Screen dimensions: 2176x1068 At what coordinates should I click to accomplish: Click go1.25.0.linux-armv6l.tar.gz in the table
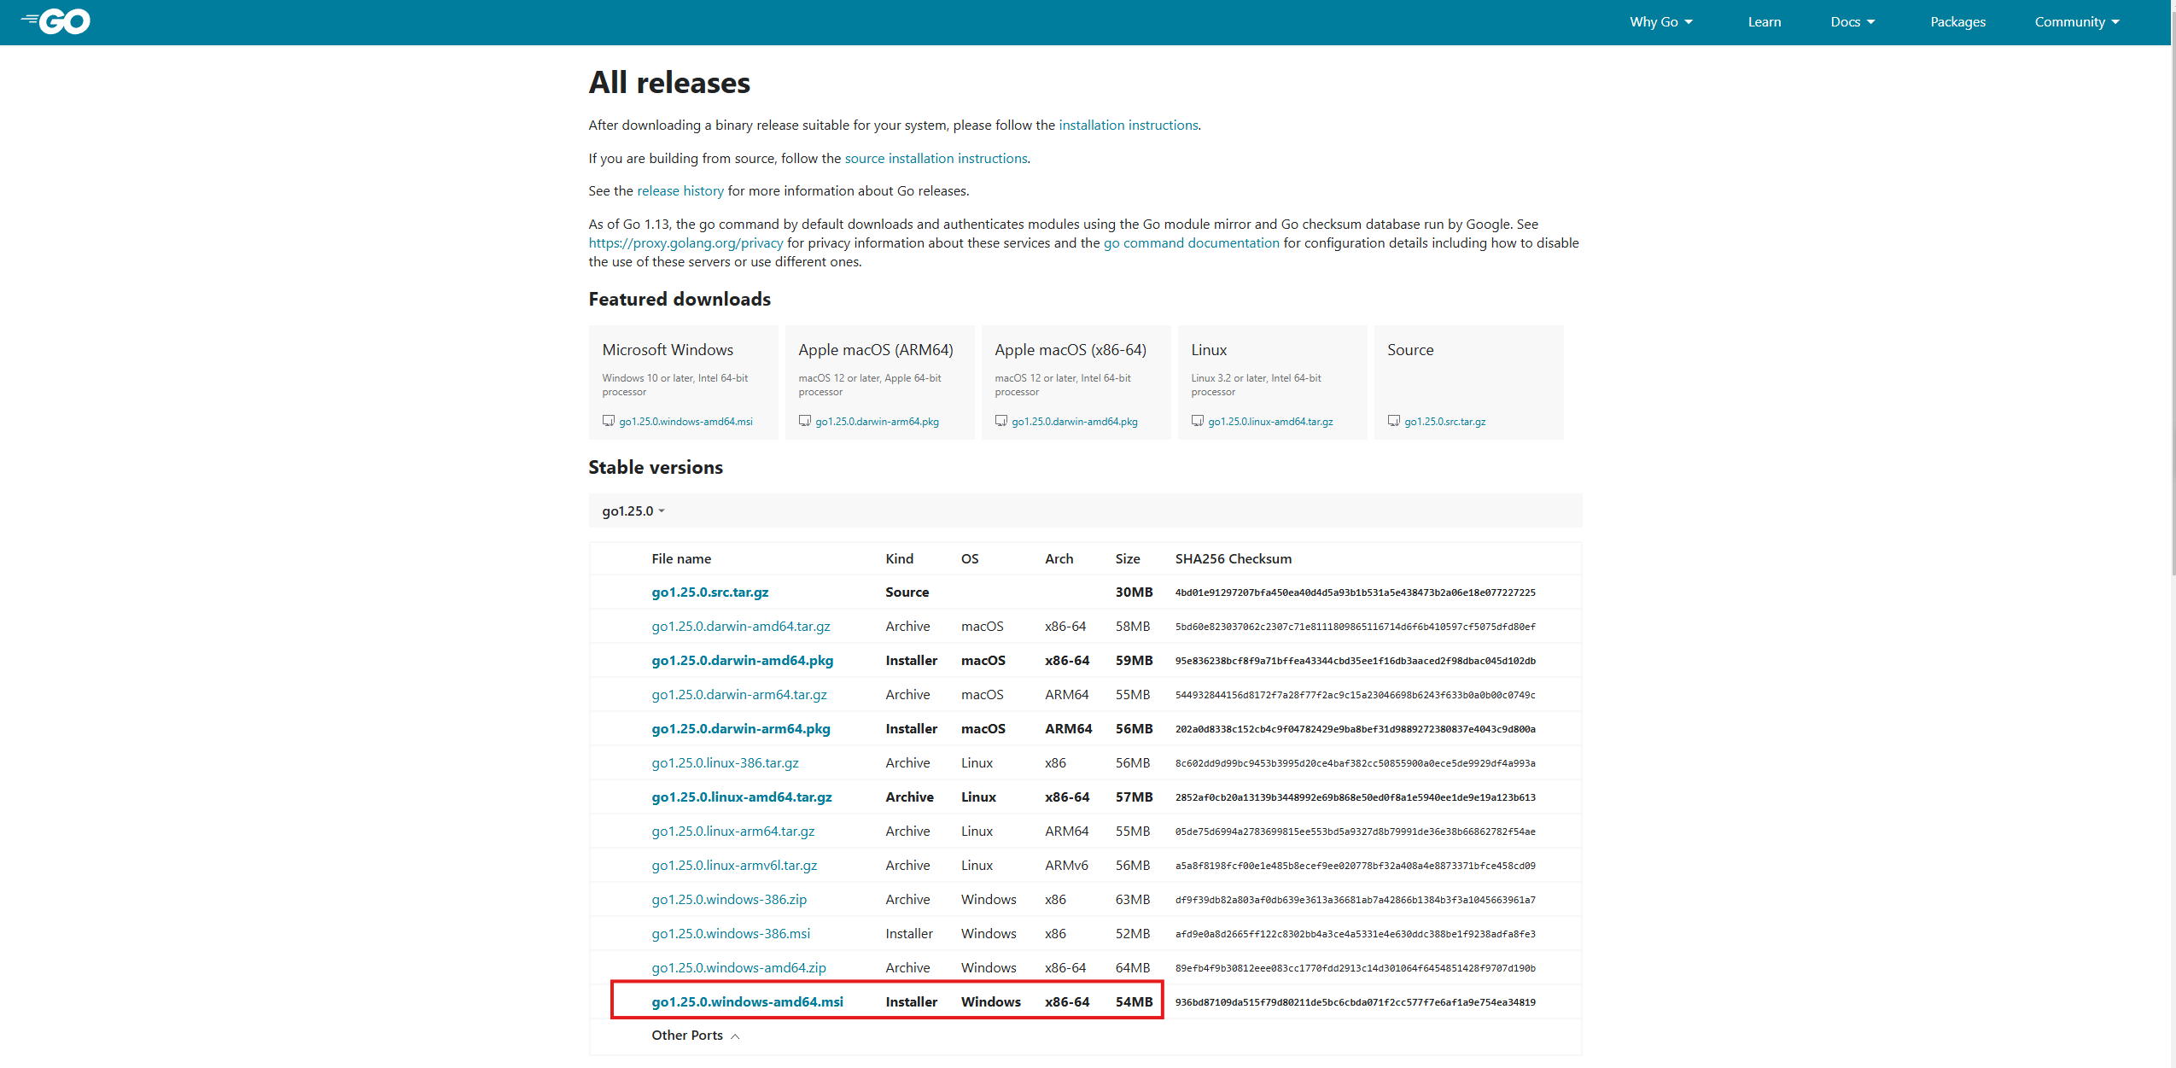click(734, 866)
